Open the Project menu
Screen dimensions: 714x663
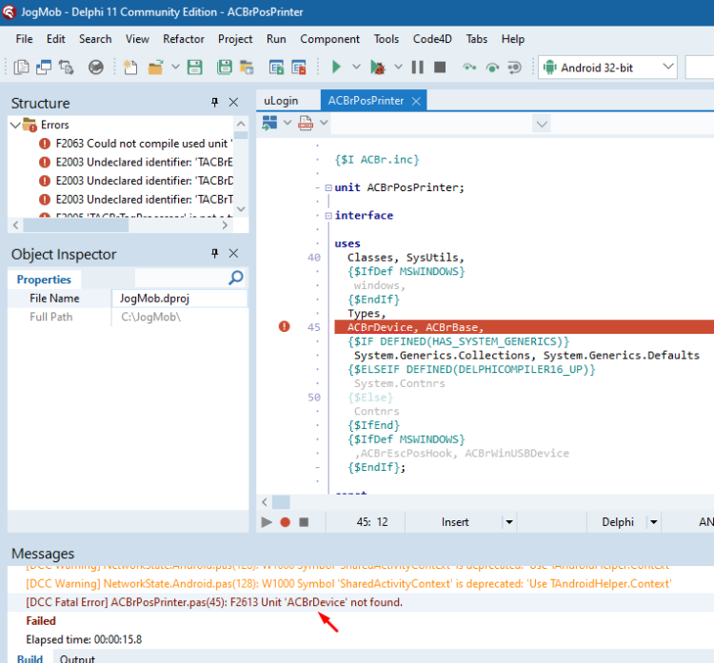tap(235, 39)
